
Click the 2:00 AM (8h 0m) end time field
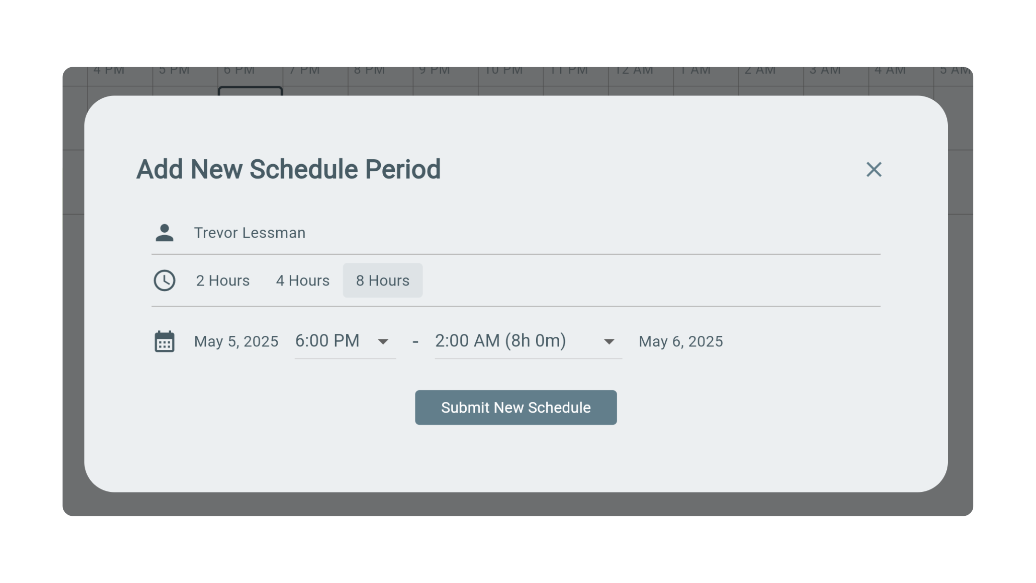(528, 341)
